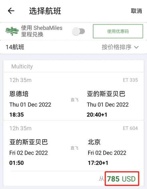Select the 785 USD fare price
This screenshot has width=147, height=189.
click(121, 179)
